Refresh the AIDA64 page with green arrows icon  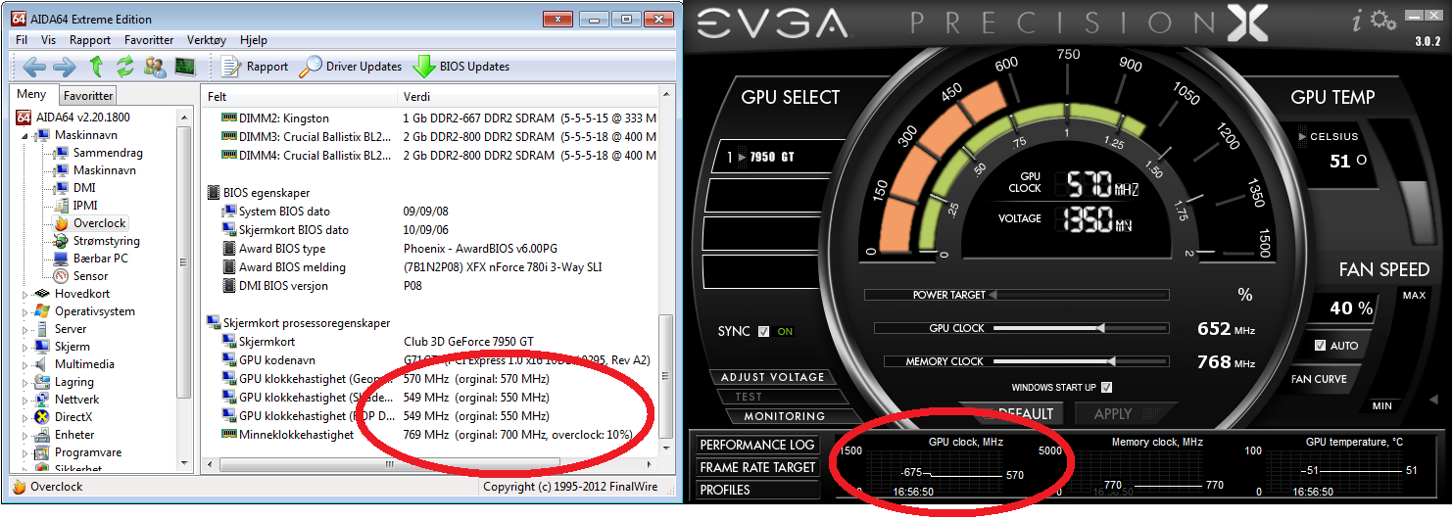click(x=124, y=67)
